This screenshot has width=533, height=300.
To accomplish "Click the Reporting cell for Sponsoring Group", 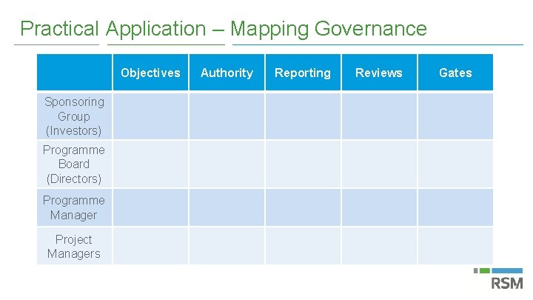I will pos(303,116).
